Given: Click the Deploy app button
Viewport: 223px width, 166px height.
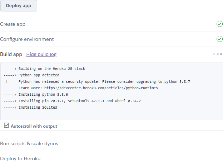Looking at the screenshot, I should (19, 6).
